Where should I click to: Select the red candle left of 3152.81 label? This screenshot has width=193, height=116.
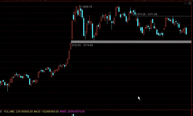click(x=70, y=46)
